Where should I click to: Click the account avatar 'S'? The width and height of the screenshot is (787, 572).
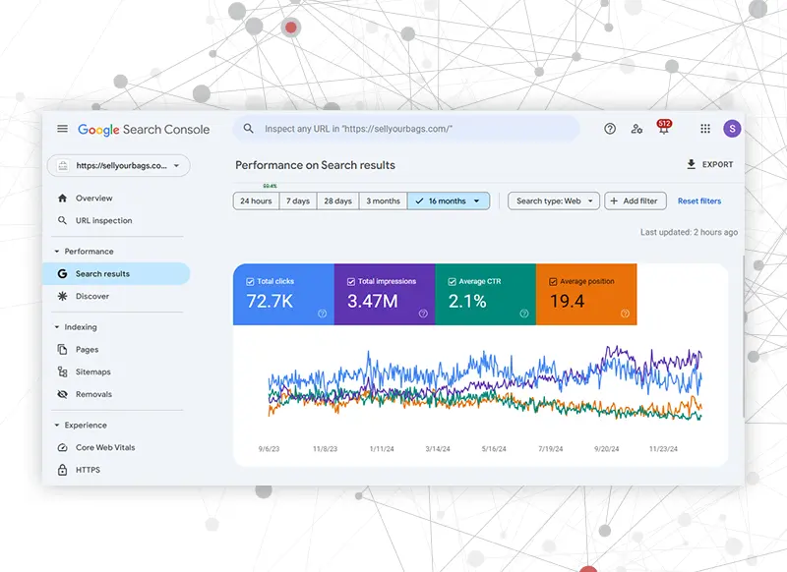[x=732, y=129]
